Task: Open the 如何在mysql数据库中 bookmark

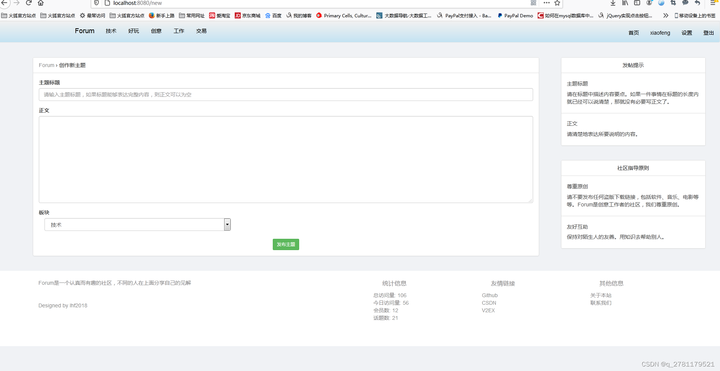Action: (x=566, y=15)
